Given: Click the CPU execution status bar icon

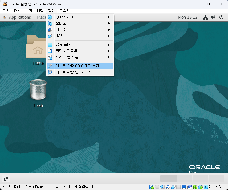Looking at the screenshot, I should 195,187.
